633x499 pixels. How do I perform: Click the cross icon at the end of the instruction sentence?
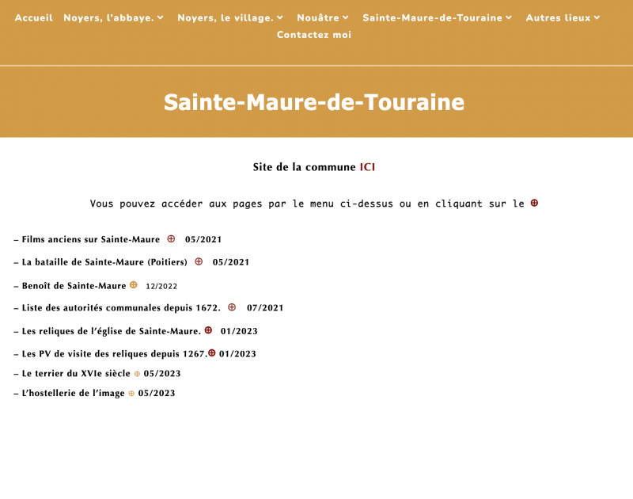[534, 203]
